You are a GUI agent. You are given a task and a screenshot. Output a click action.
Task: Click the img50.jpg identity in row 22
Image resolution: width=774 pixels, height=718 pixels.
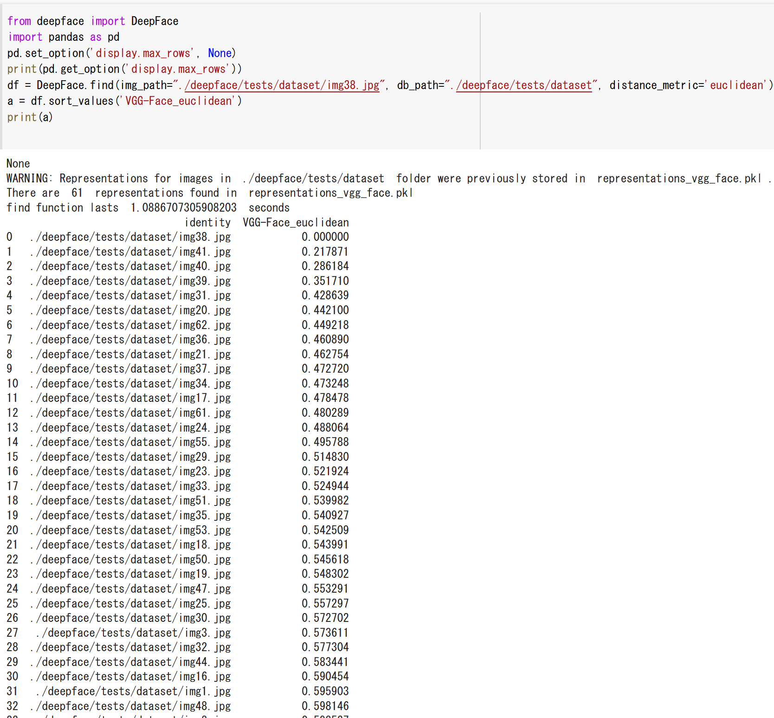130,560
